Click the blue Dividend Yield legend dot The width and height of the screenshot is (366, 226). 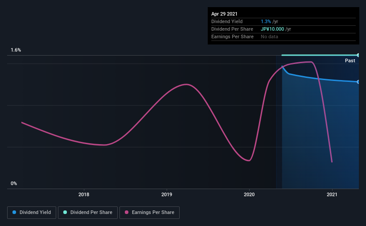[x=14, y=212]
